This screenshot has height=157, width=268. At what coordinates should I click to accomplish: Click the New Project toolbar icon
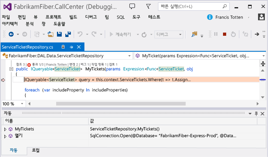click(x=37, y=34)
